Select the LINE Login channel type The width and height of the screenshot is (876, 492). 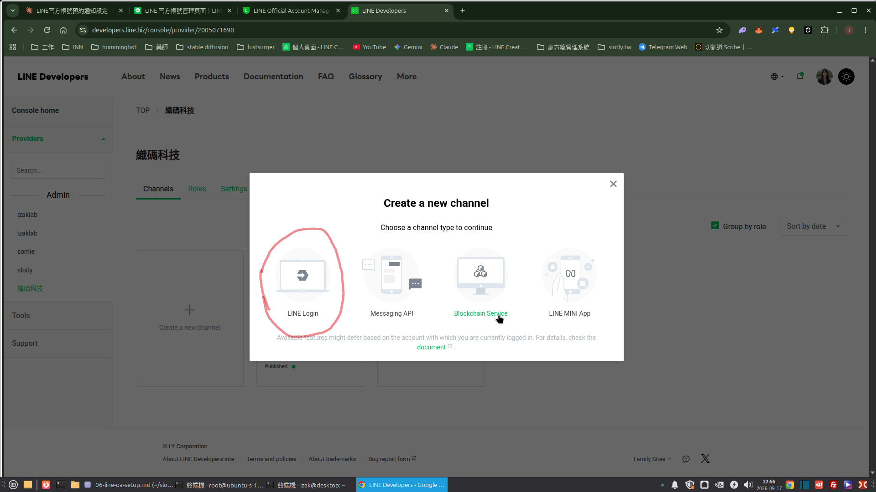(x=302, y=282)
